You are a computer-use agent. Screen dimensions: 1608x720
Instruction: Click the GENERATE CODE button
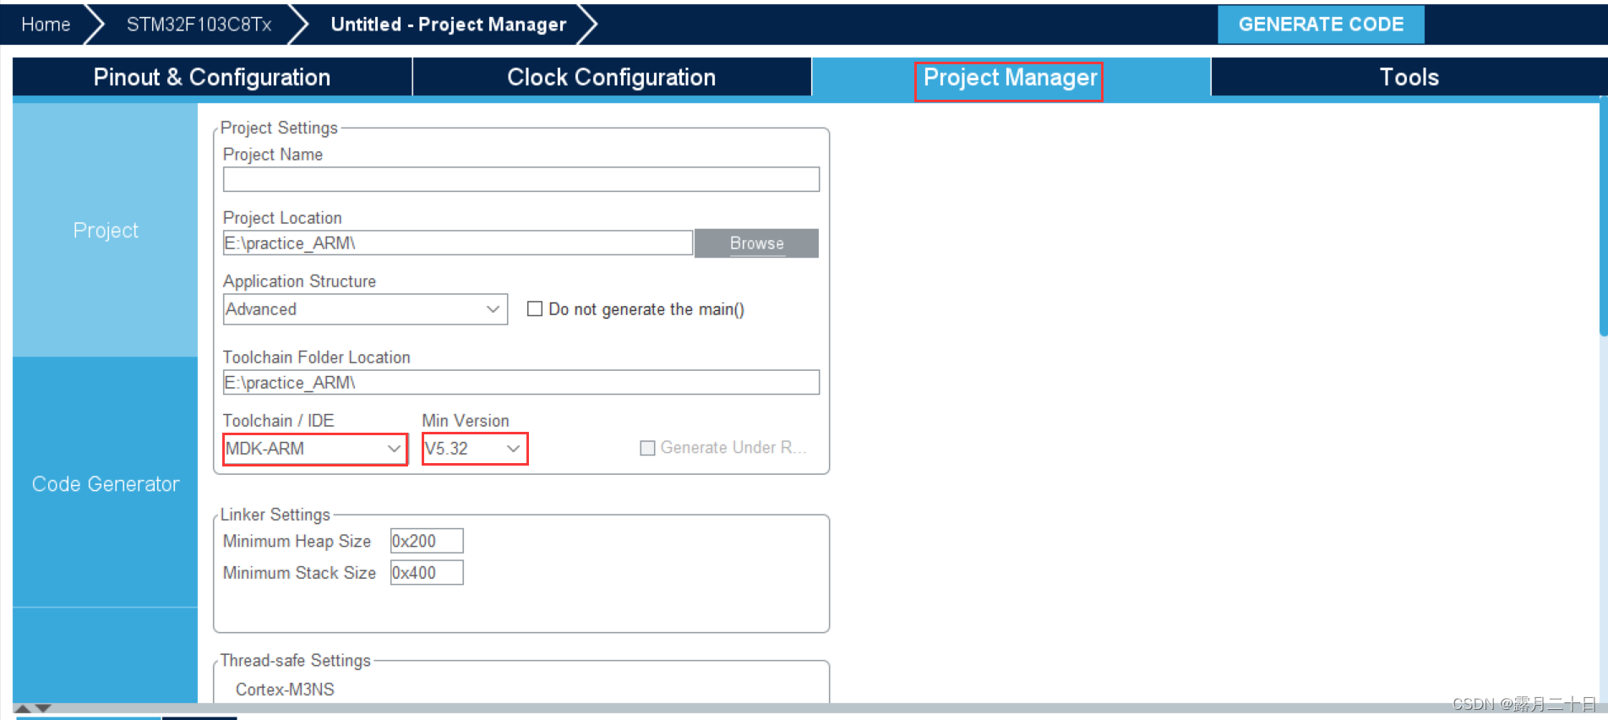1321,25
